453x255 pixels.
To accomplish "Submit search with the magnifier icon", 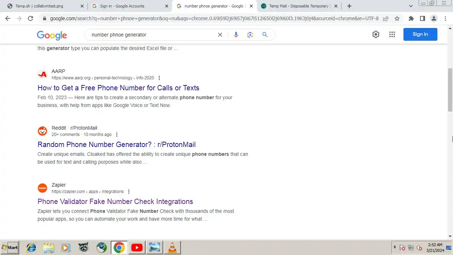I will pos(265,35).
